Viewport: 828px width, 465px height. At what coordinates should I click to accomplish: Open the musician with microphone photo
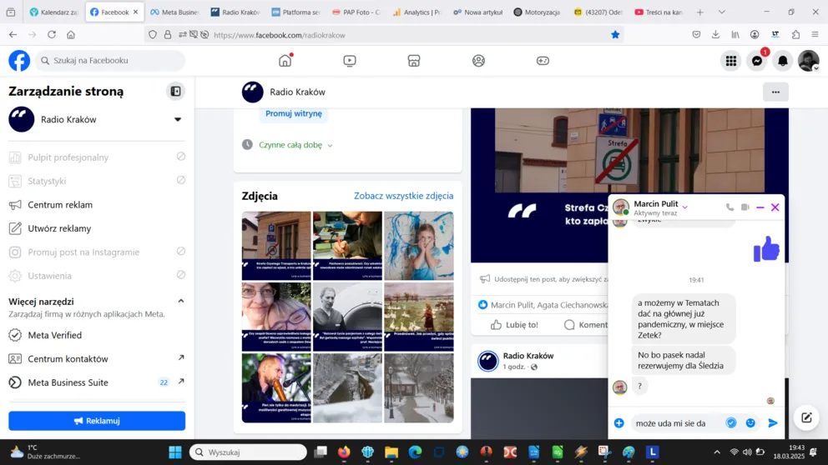(x=276, y=387)
